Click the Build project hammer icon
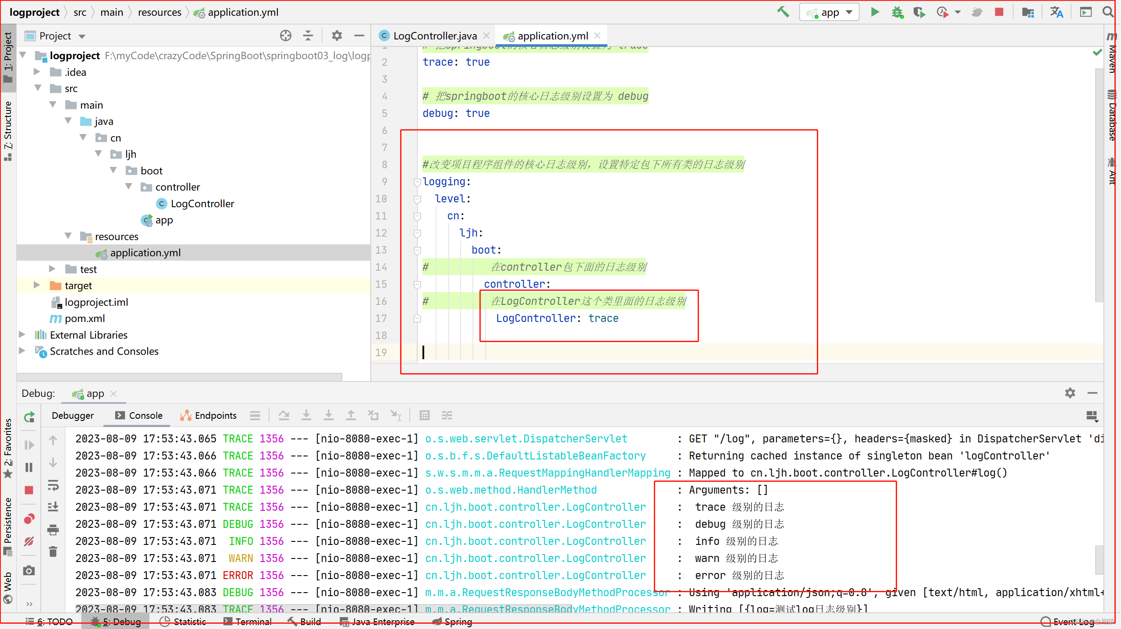Viewport: 1121px width, 629px height. click(x=783, y=12)
